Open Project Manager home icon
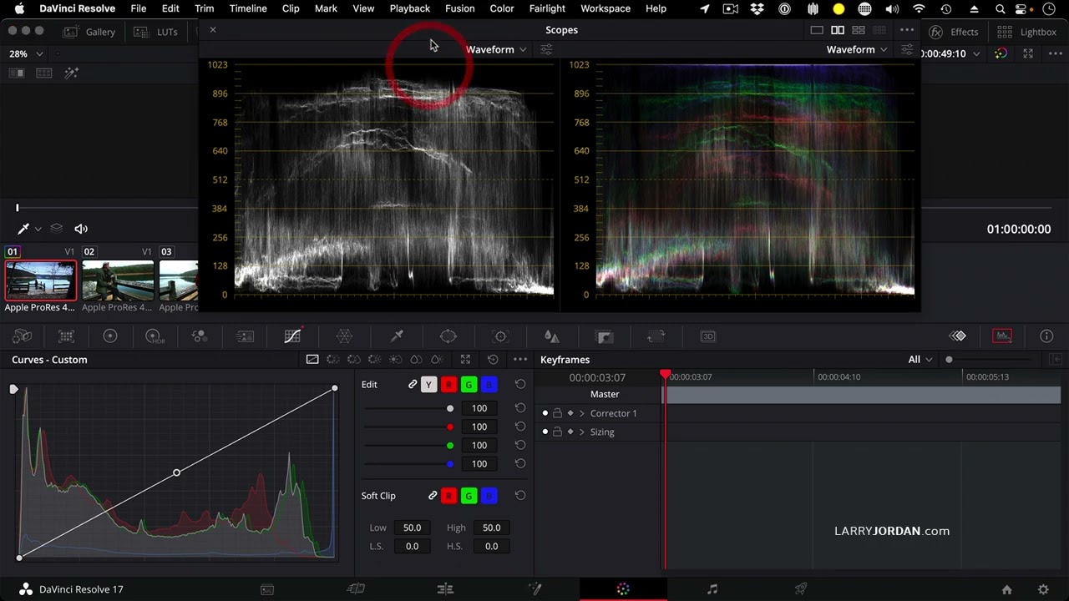 pyautogui.click(x=1007, y=589)
